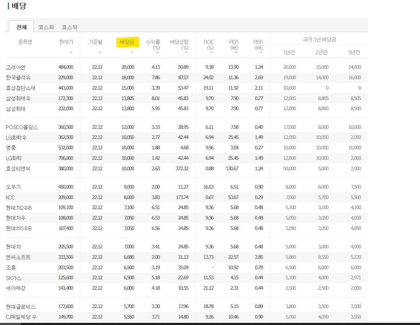Image resolution: width=420 pixels, height=325 pixels.
Task: Select 세아제강 ROE 21.12
Action: click(208, 288)
